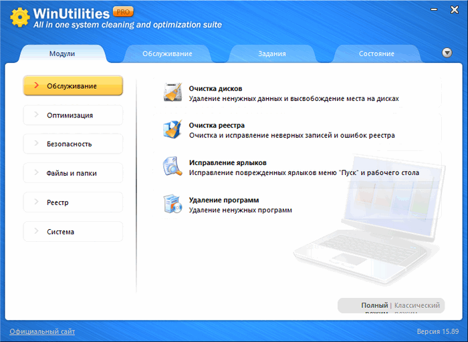Switch to the Состояние tab
This screenshot has width=468, height=342.
376,53
